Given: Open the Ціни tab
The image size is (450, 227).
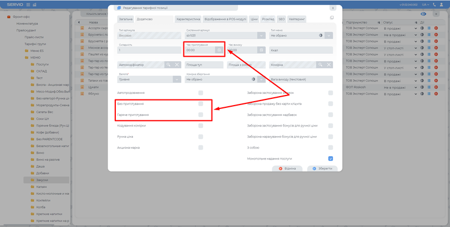Looking at the screenshot, I should pyautogui.click(x=253, y=19).
